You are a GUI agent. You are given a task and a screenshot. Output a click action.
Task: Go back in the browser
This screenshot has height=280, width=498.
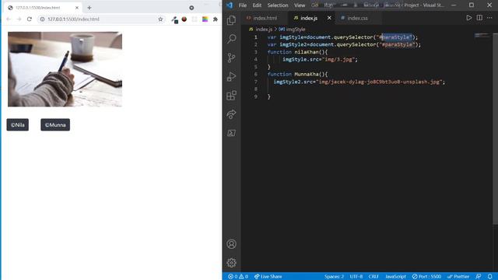pos(9,19)
